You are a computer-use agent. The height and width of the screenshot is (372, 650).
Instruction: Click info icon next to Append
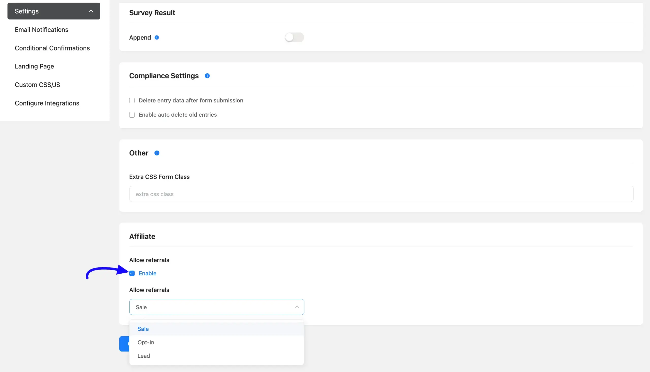157,38
